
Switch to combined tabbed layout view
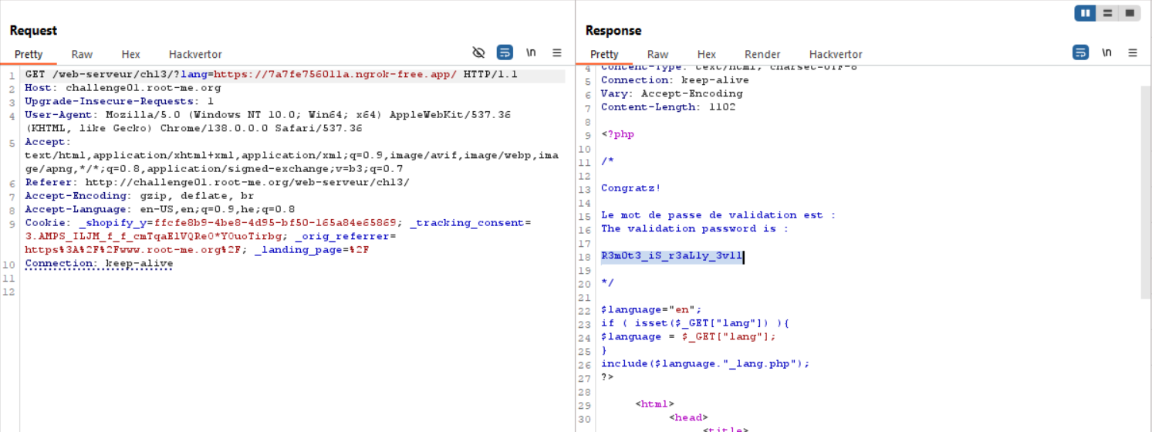click(1130, 13)
